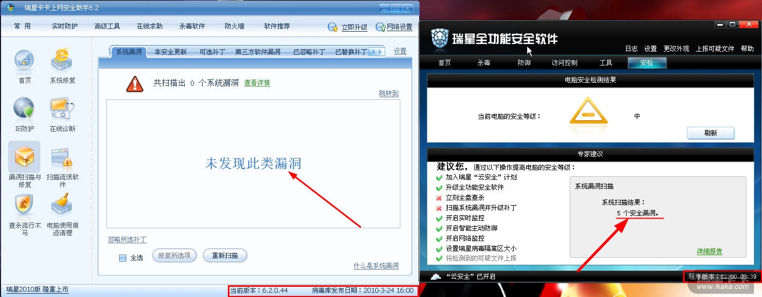762x297 pixels.
Task: Open 查杀流行木马 trojan scan icon
Action: (24, 205)
